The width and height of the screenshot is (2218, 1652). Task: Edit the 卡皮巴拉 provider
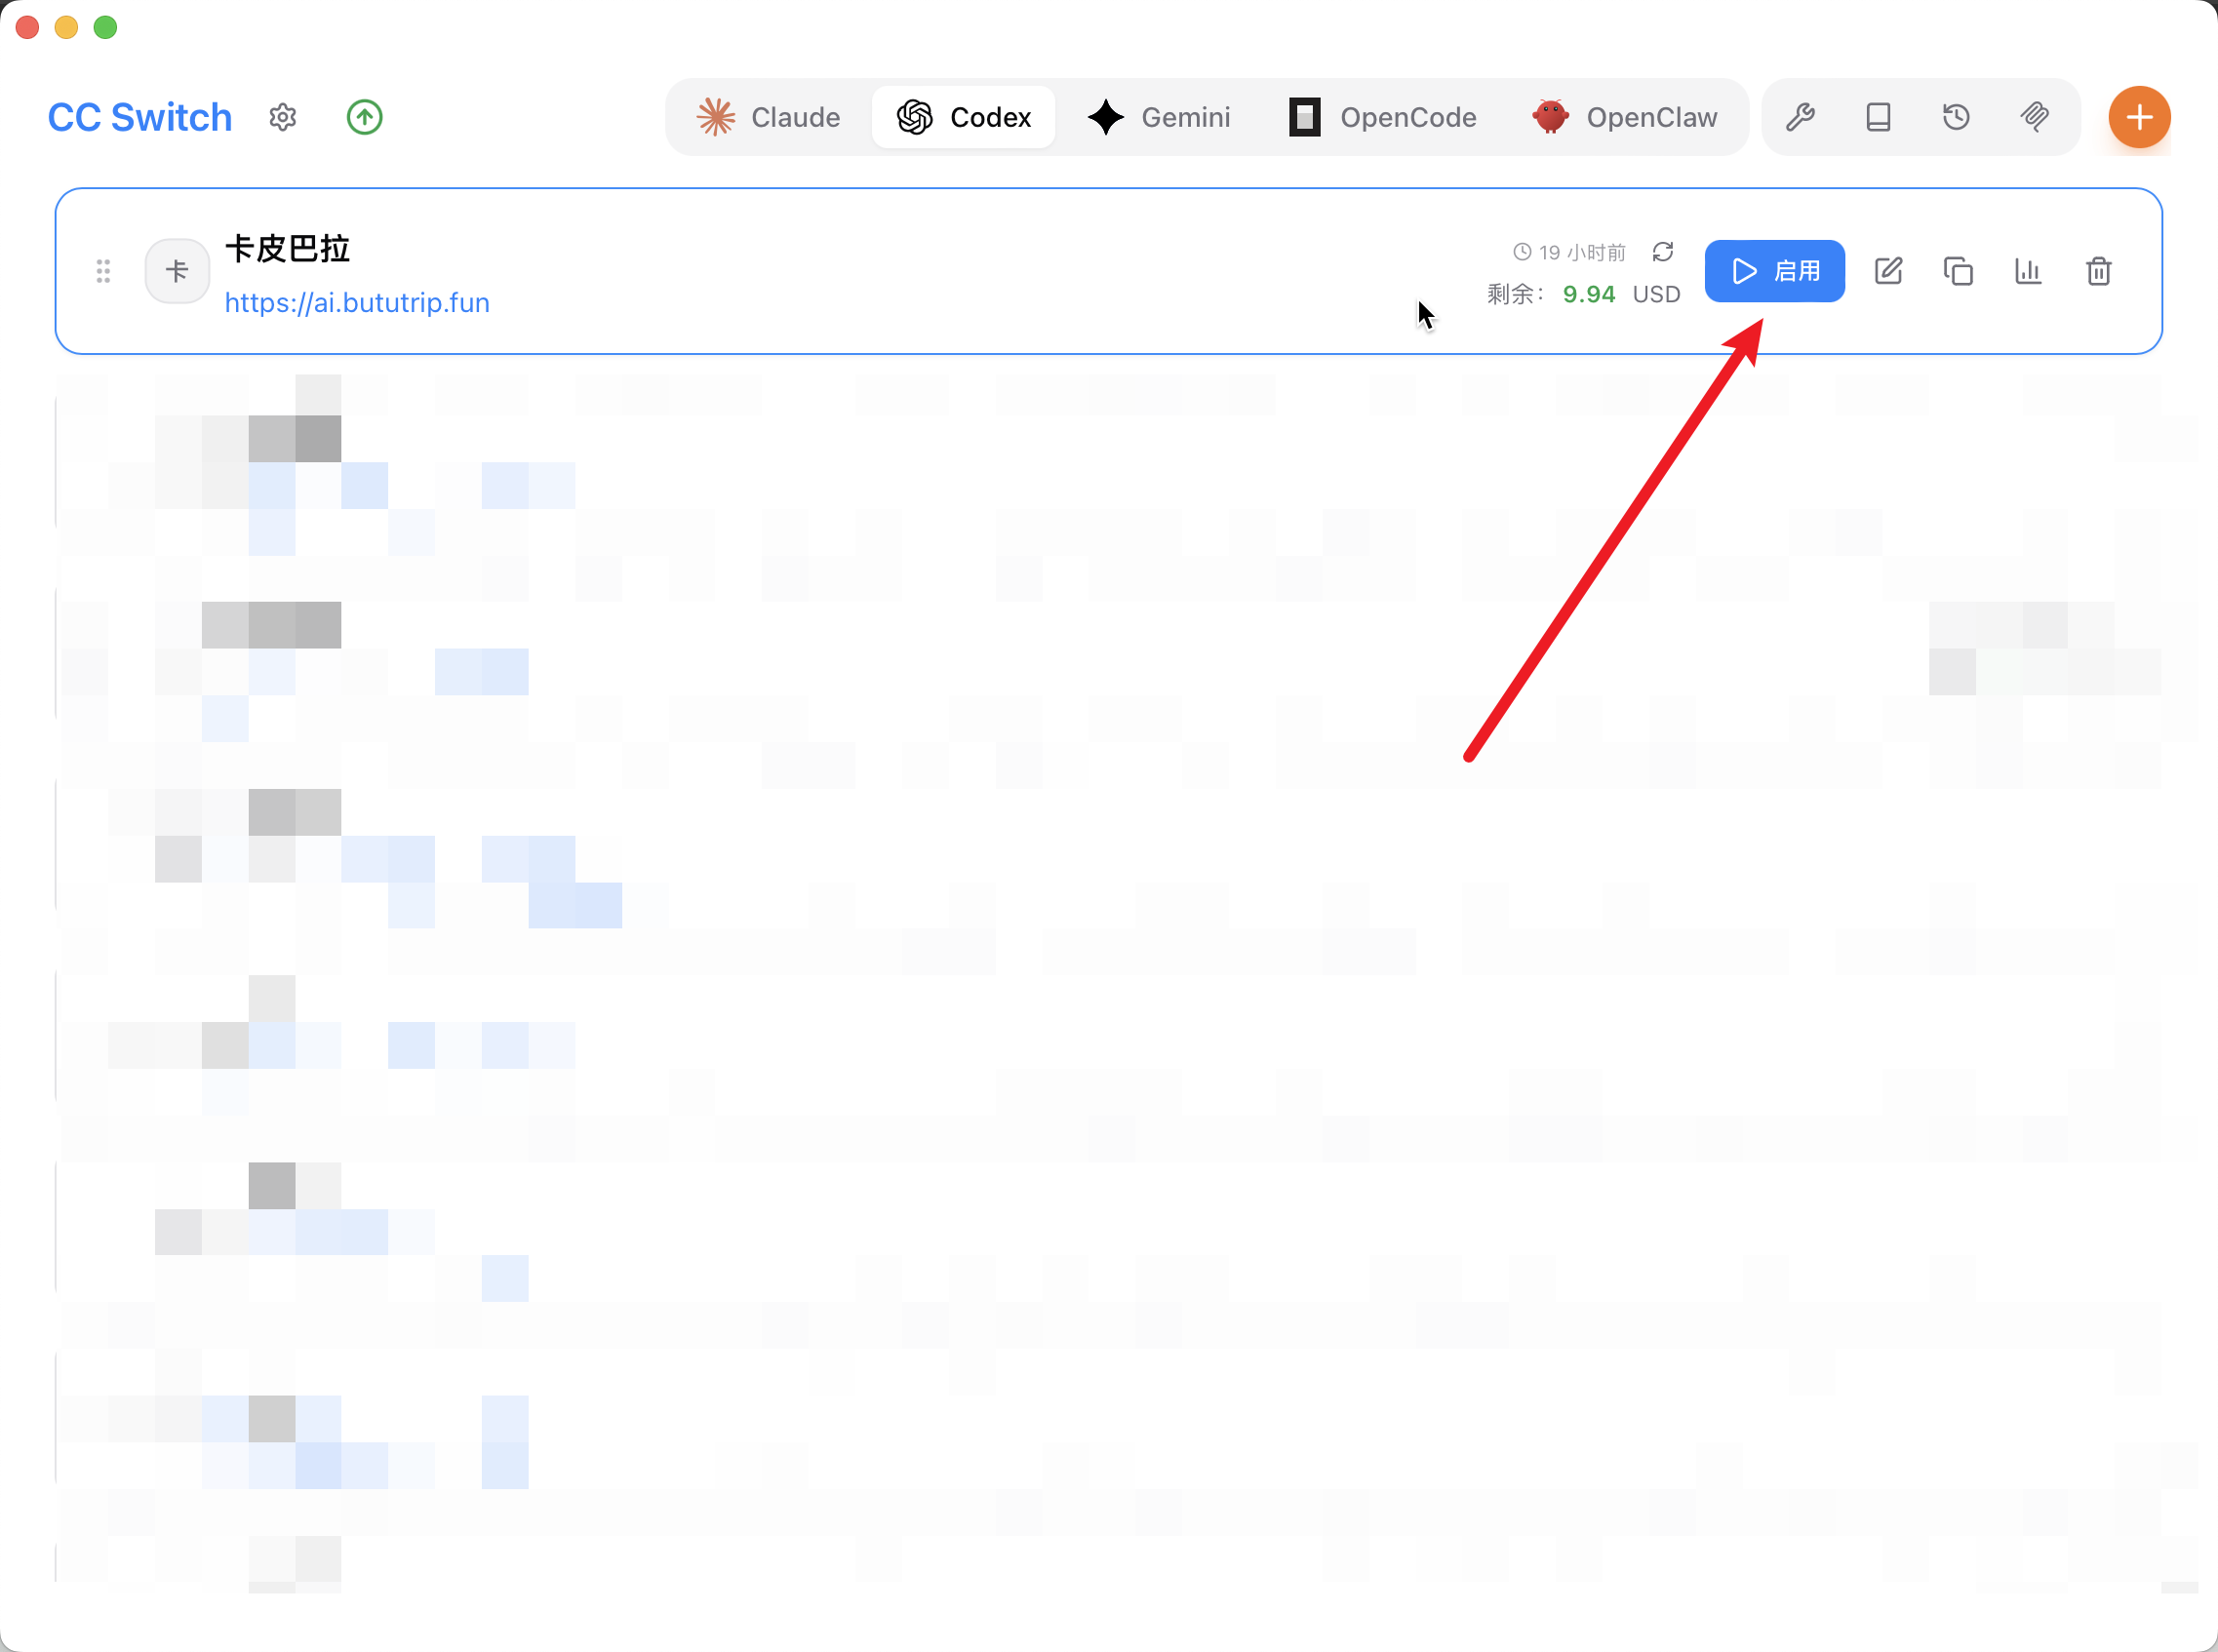[1888, 271]
